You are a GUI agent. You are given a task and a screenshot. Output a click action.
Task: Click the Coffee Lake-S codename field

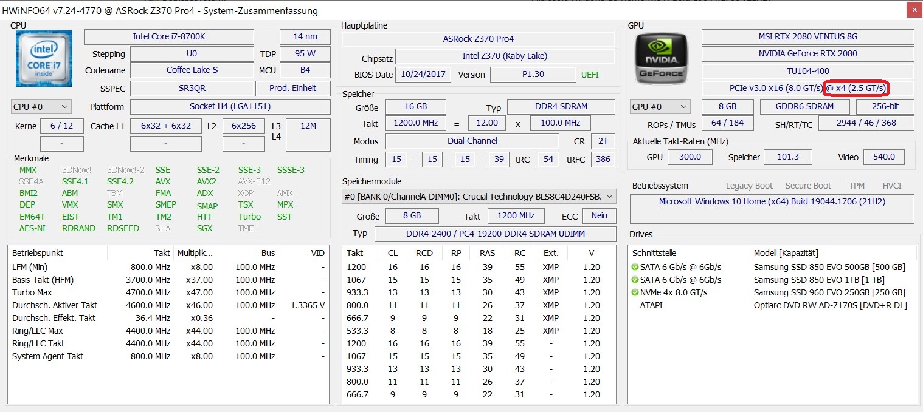click(x=192, y=70)
